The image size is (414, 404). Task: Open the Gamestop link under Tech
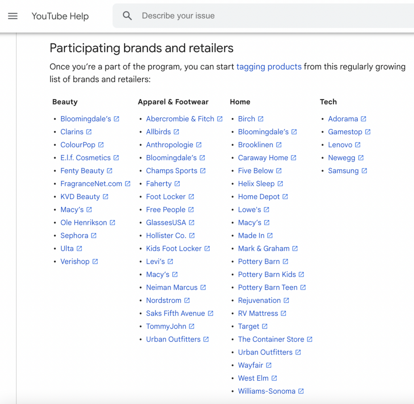tap(346, 132)
